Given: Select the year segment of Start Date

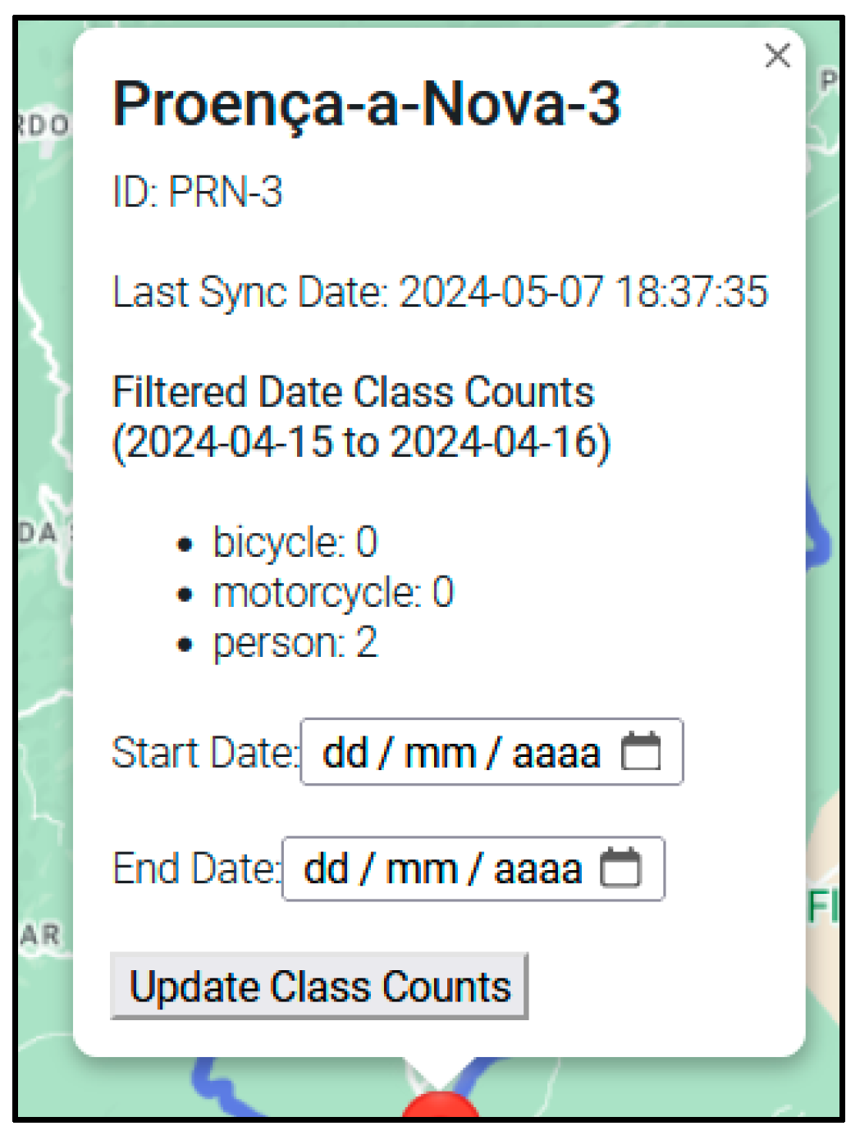Looking at the screenshot, I should point(556,753).
